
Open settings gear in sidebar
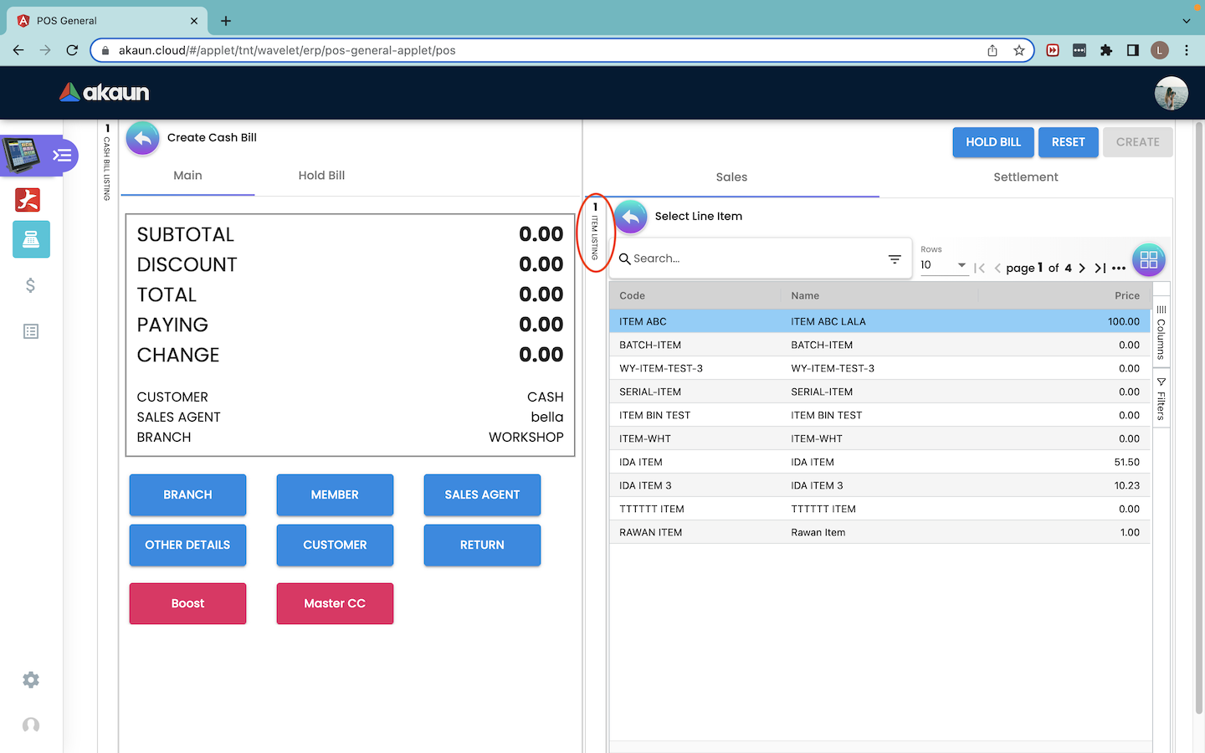(x=31, y=680)
